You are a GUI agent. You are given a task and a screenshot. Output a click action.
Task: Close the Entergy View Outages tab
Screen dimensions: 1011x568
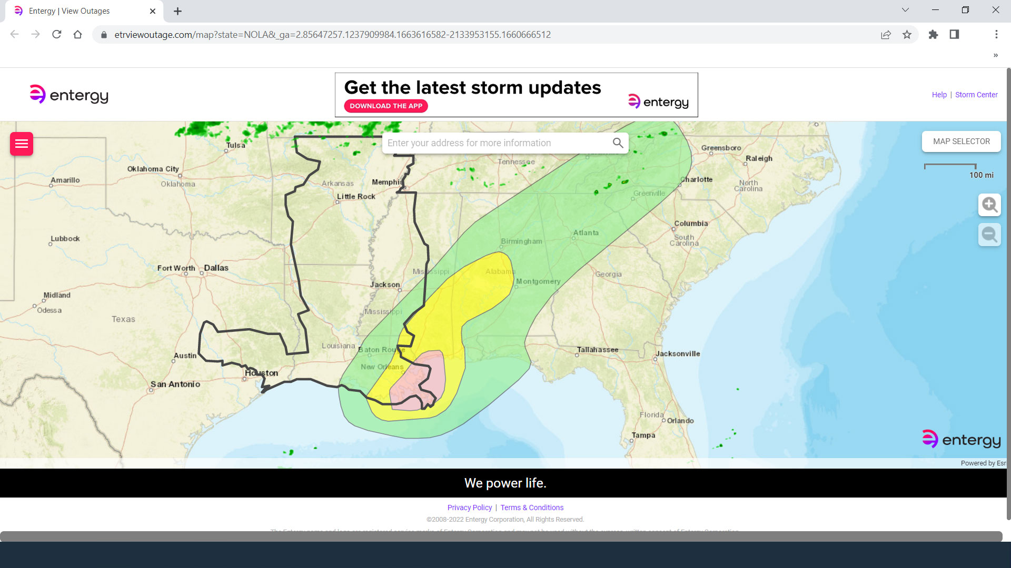(153, 11)
